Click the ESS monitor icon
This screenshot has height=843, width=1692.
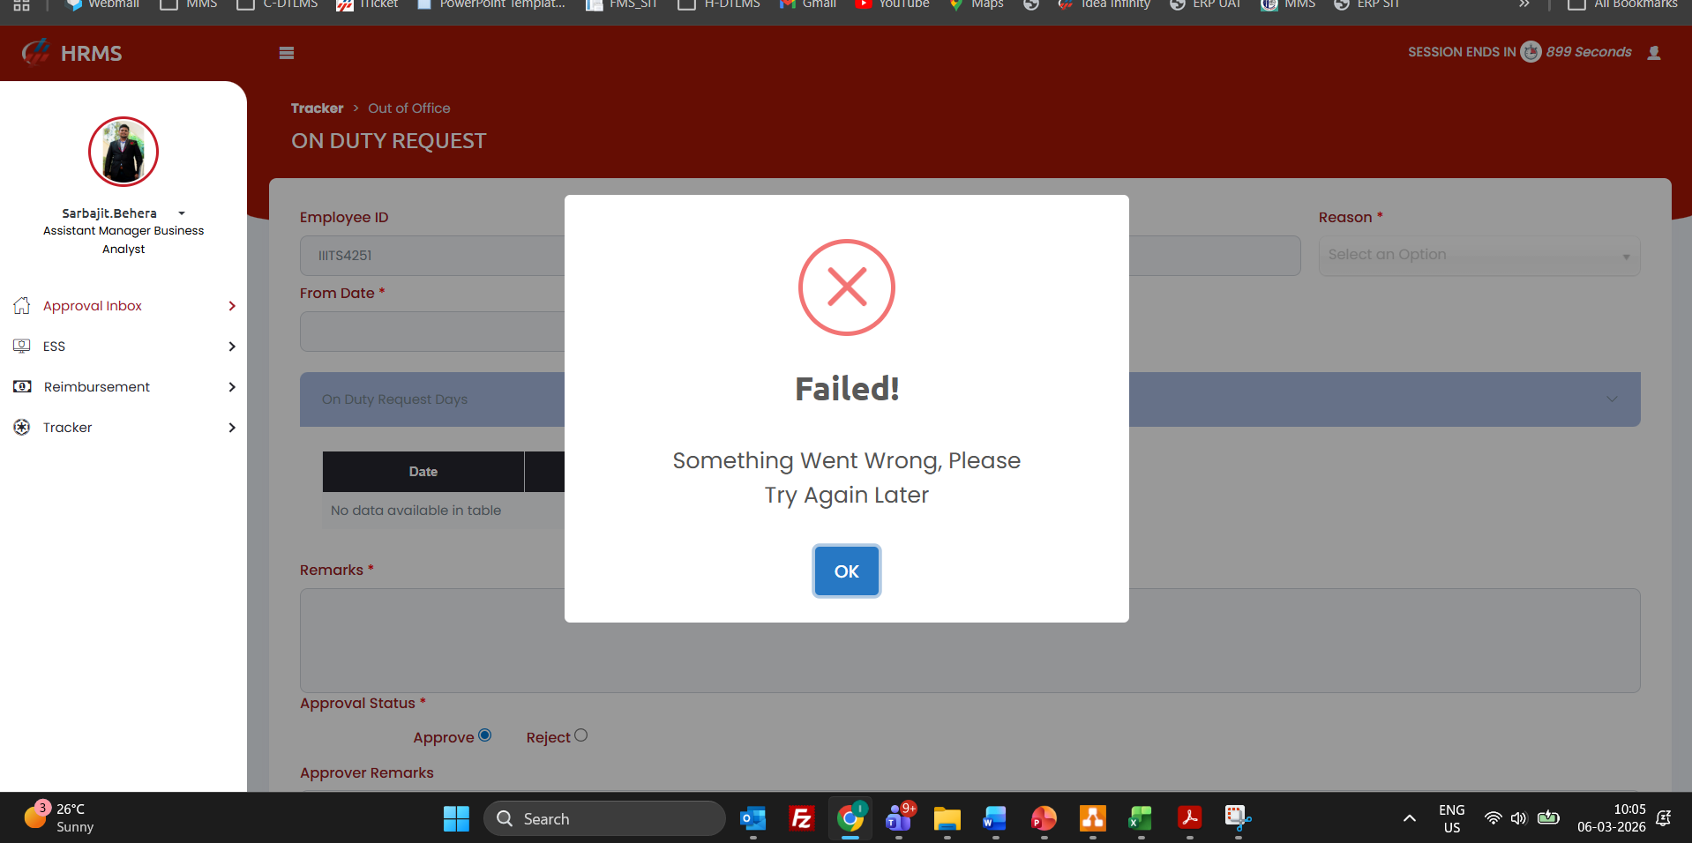pyautogui.click(x=22, y=347)
